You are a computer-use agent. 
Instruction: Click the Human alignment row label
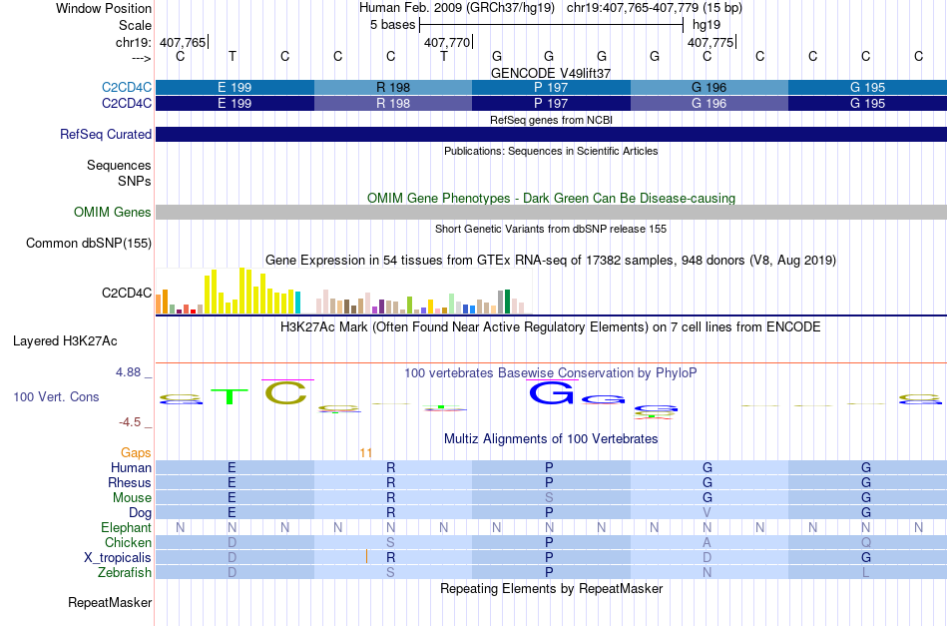pyautogui.click(x=131, y=467)
